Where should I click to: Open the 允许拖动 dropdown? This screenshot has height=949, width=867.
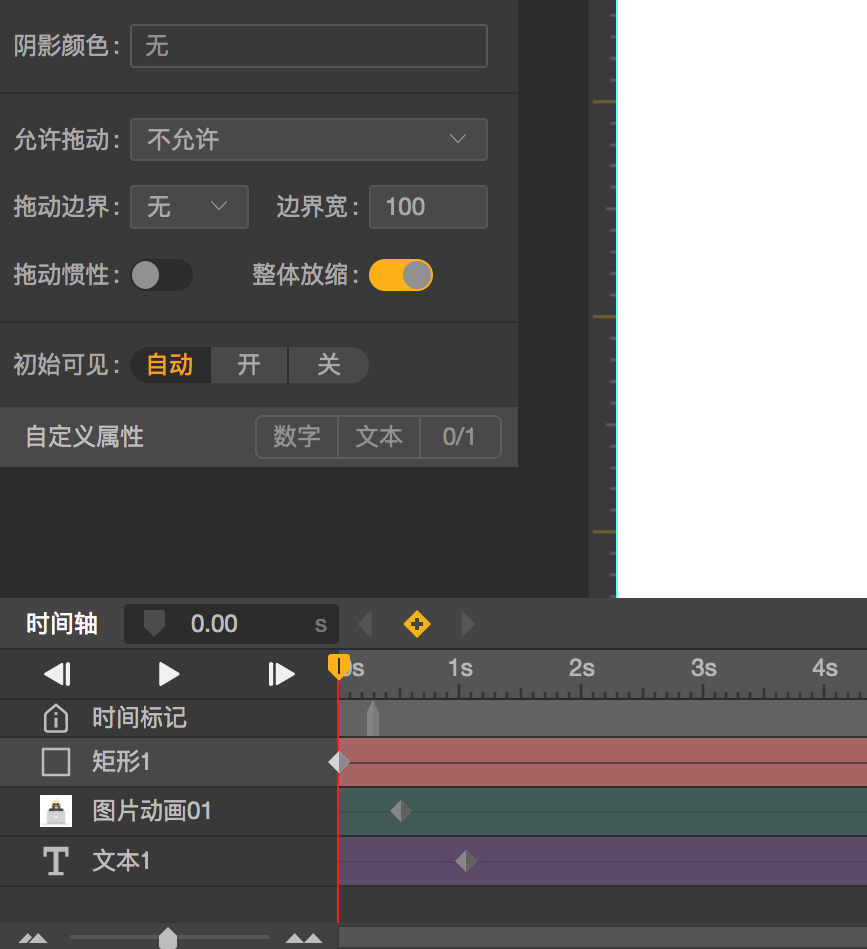point(309,140)
